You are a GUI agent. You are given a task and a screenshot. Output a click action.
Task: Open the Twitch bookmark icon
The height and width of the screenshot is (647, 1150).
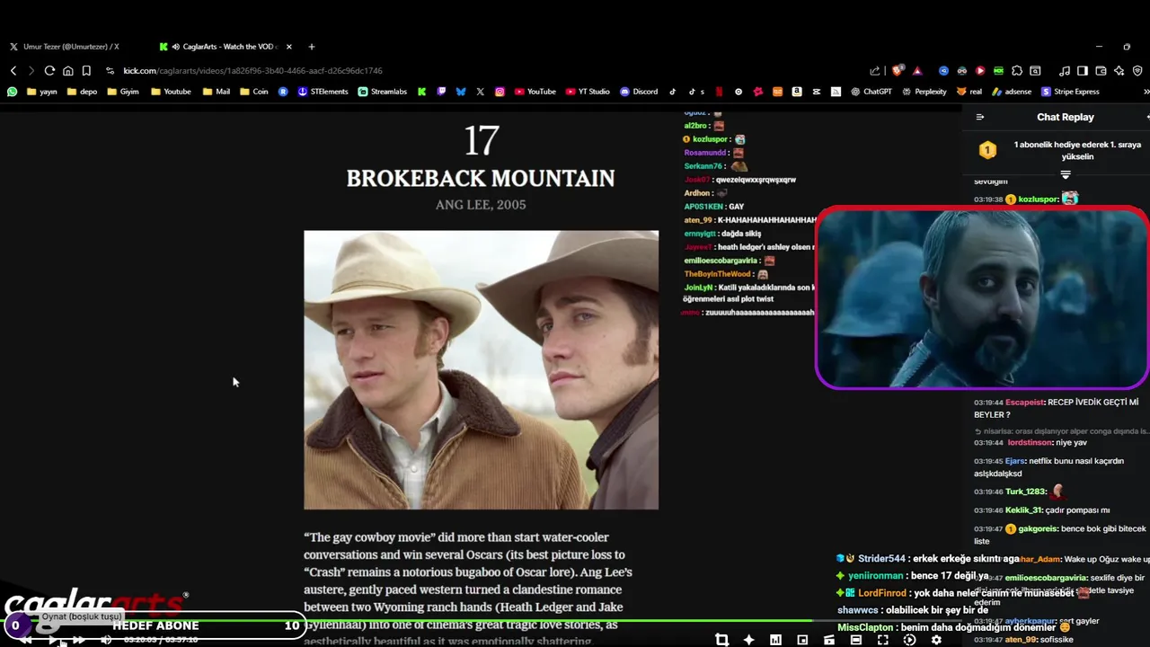click(441, 92)
